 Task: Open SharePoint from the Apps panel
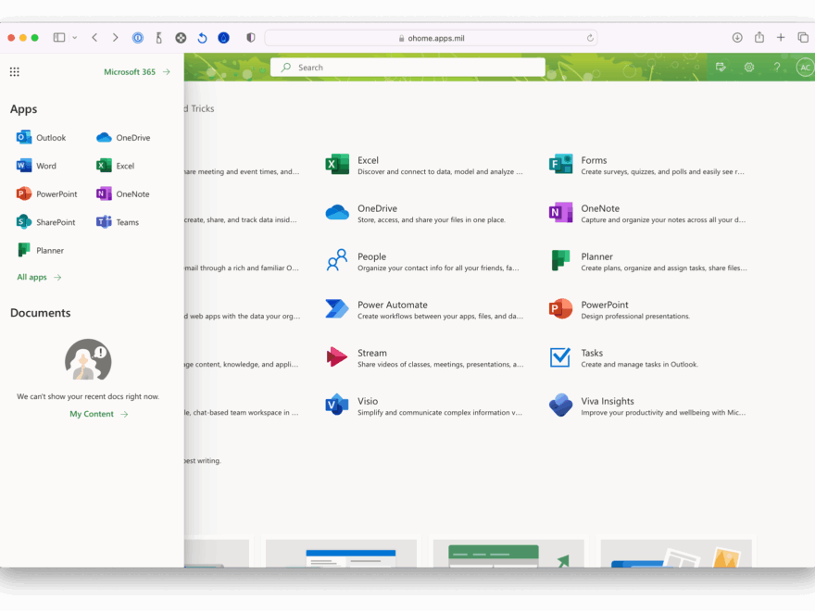click(45, 222)
